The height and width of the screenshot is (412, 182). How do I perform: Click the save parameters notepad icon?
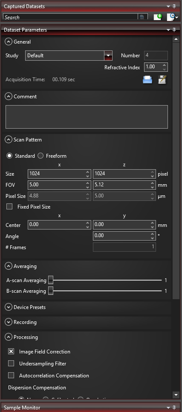click(x=162, y=79)
